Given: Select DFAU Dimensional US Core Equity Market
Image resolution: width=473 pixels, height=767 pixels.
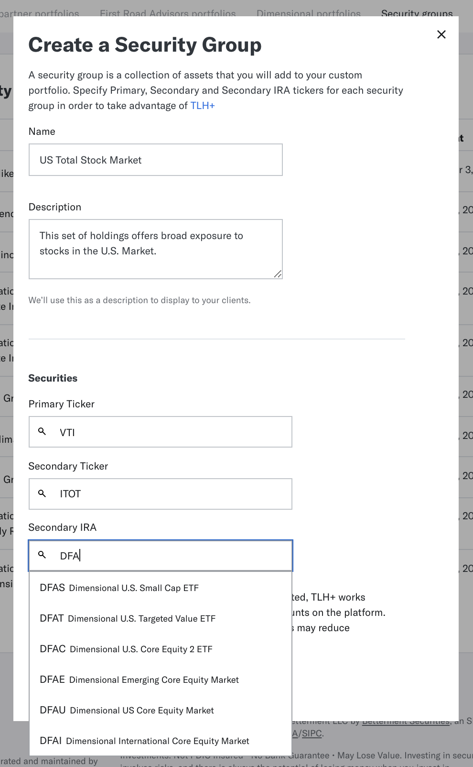Looking at the screenshot, I should [126, 710].
